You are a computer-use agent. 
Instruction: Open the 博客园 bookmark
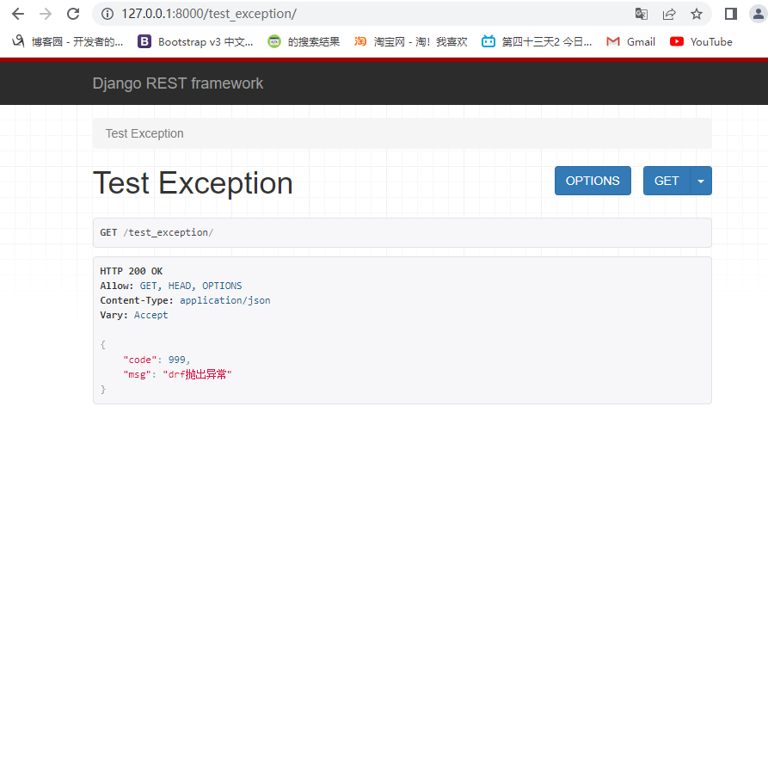[67, 41]
